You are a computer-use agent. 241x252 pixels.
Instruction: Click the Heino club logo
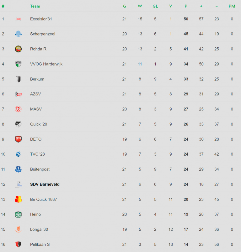pyautogui.click(x=18, y=214)
